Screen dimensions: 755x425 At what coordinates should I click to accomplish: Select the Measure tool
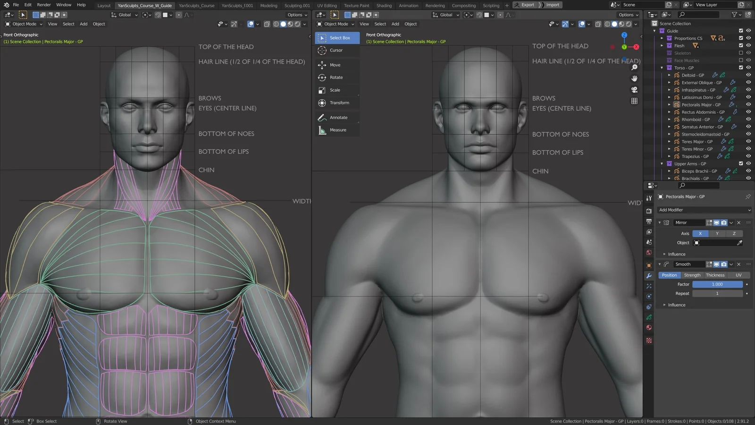tap(336, 130)
